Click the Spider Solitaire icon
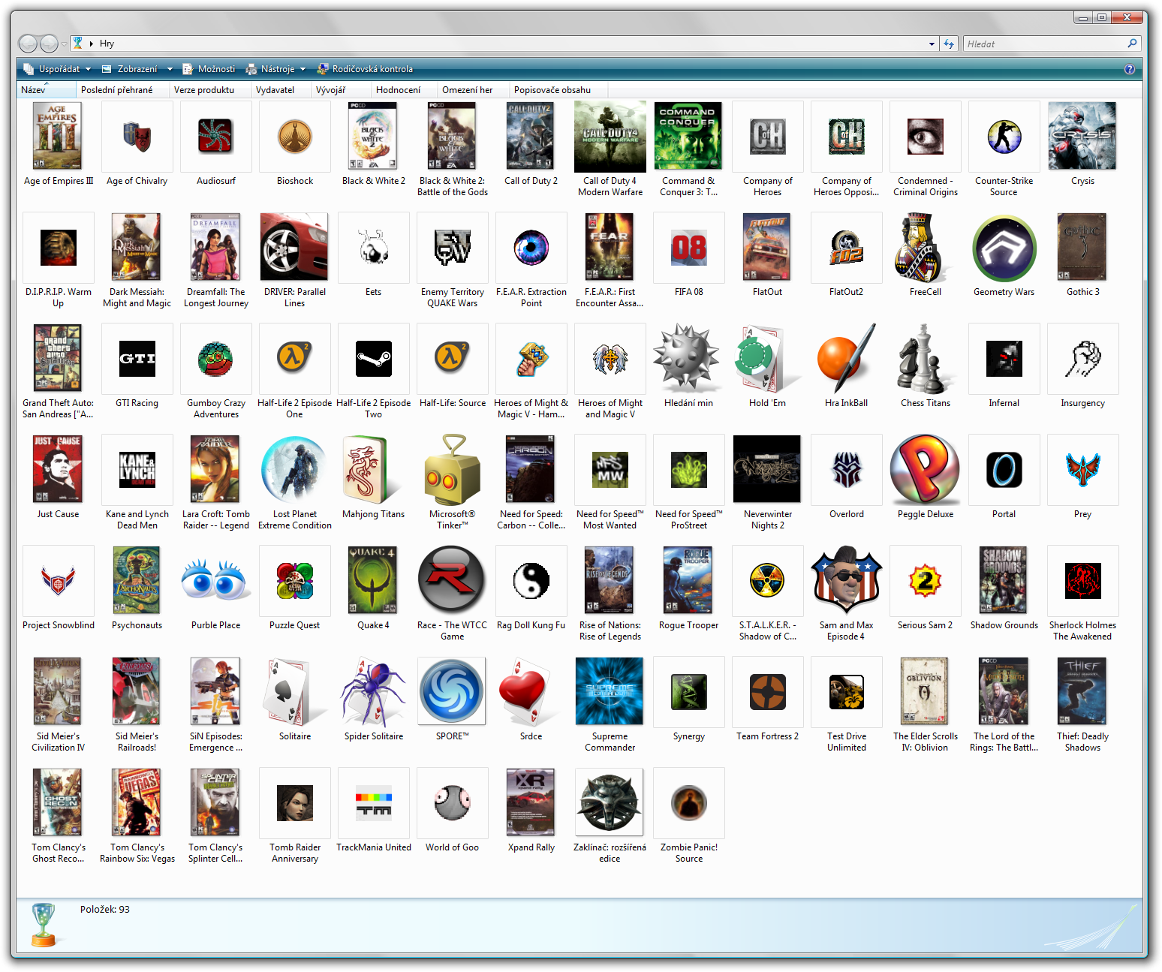Screen dimensions: 1162x972 click(373, 692)
